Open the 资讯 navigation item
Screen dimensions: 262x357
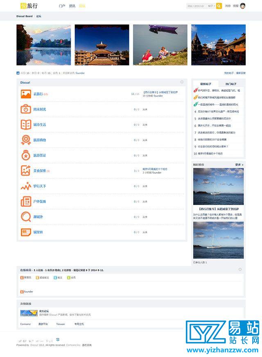pos(72,6)
